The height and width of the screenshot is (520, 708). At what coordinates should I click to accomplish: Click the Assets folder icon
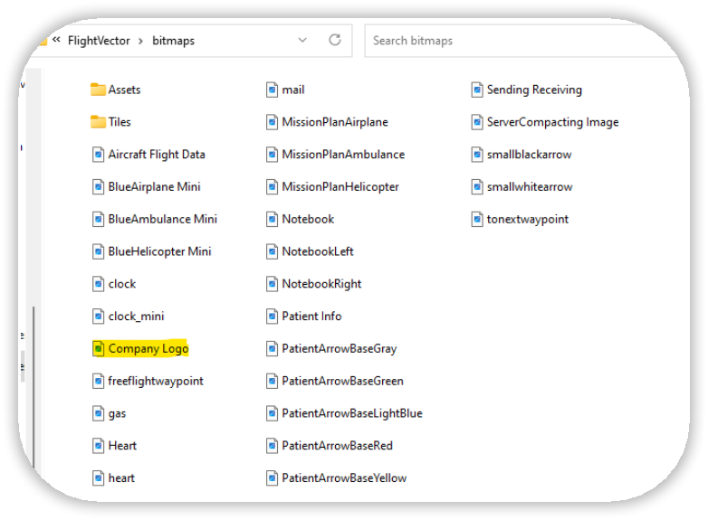click(98, 90)
